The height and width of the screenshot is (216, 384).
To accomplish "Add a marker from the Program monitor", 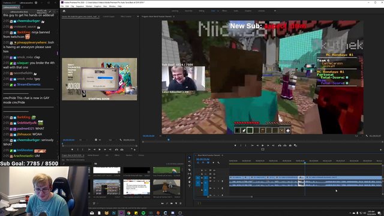I will [235, 145].
